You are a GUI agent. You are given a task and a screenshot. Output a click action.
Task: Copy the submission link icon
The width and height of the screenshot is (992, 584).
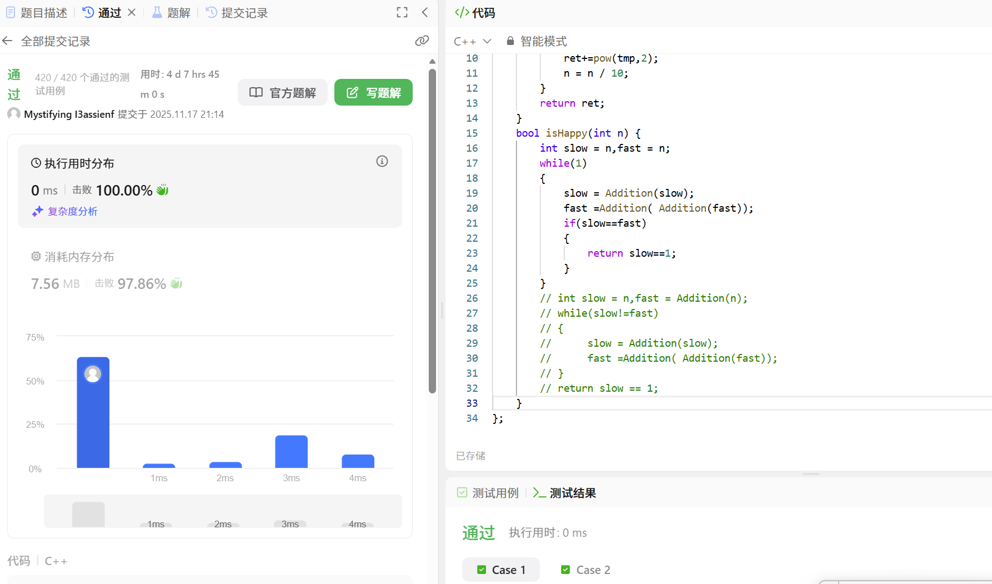pyautogui.click(x=422, y=41)
